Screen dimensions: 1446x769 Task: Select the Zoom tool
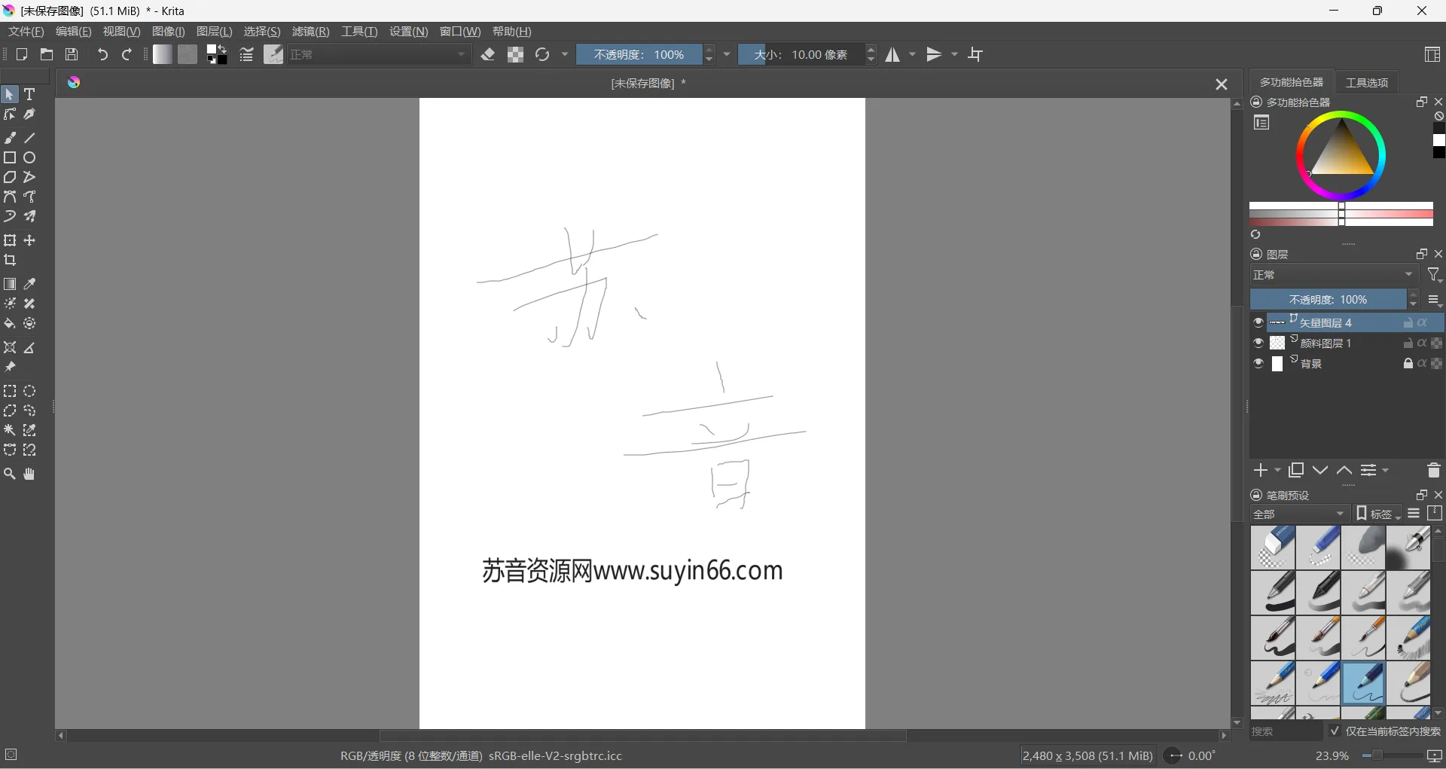10,474
